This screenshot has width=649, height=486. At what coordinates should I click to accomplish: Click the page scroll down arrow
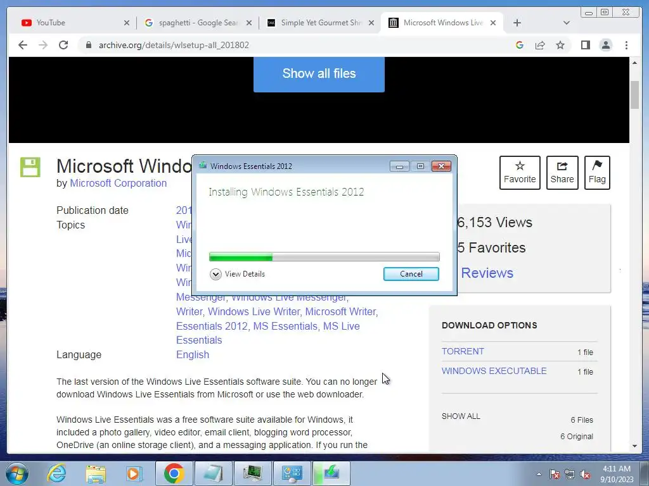click(x=635, y=446)
